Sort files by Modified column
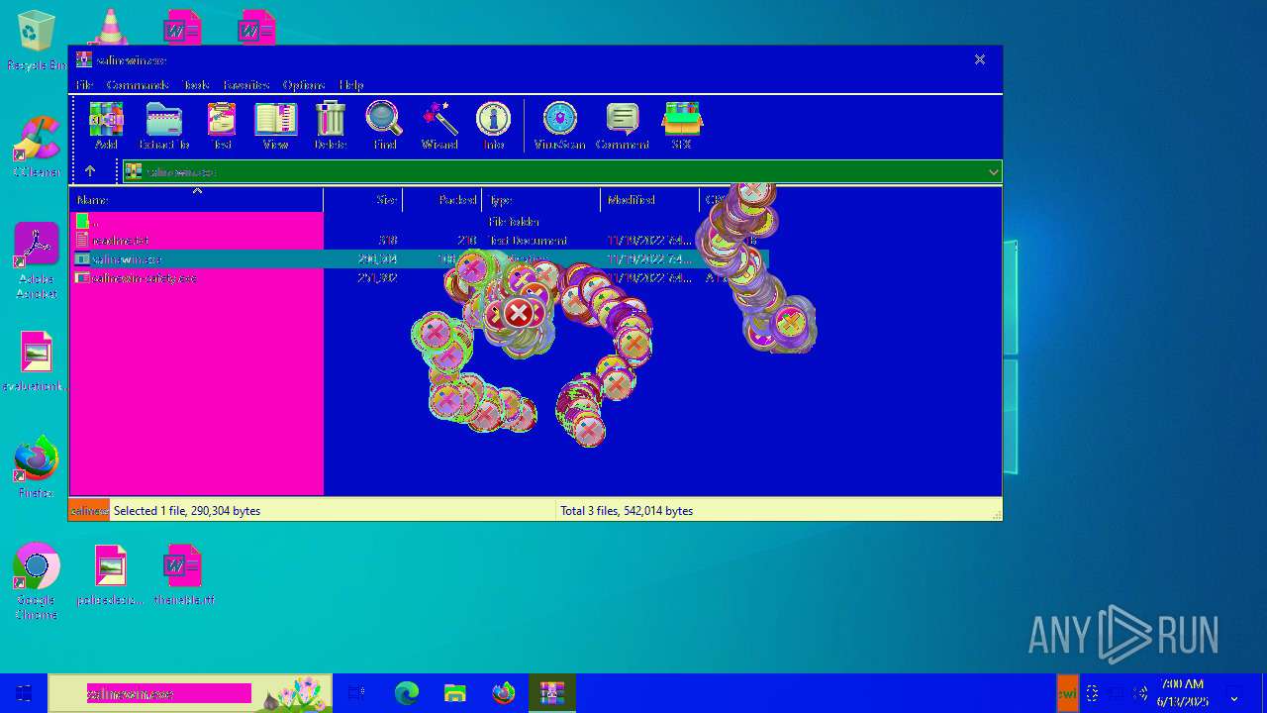Viewport: 1267px width, 713px height. point(650,200)
